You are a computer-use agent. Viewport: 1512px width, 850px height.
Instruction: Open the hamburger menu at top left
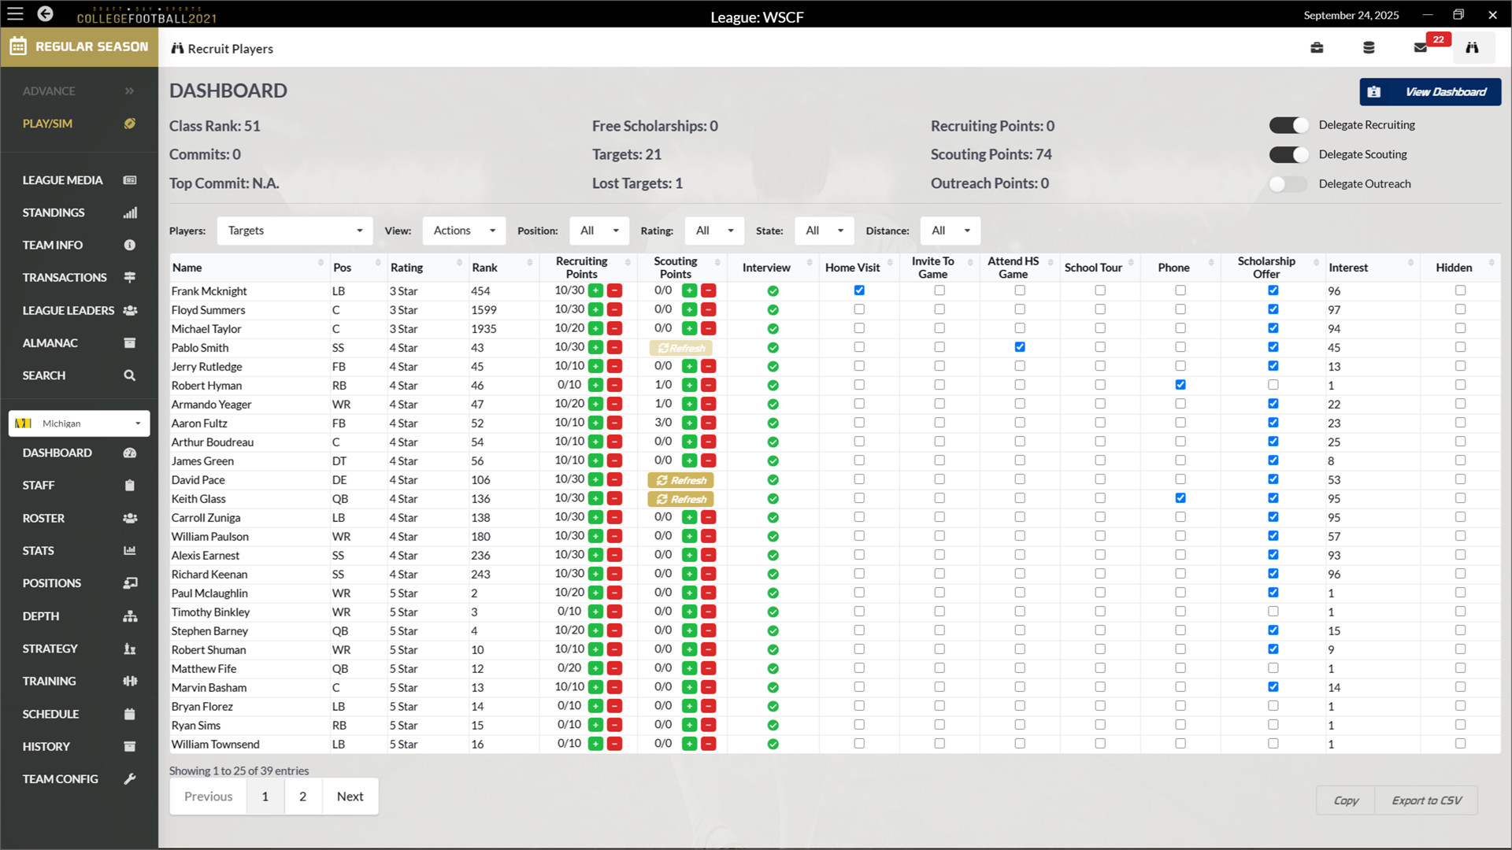tap(15, 13)
